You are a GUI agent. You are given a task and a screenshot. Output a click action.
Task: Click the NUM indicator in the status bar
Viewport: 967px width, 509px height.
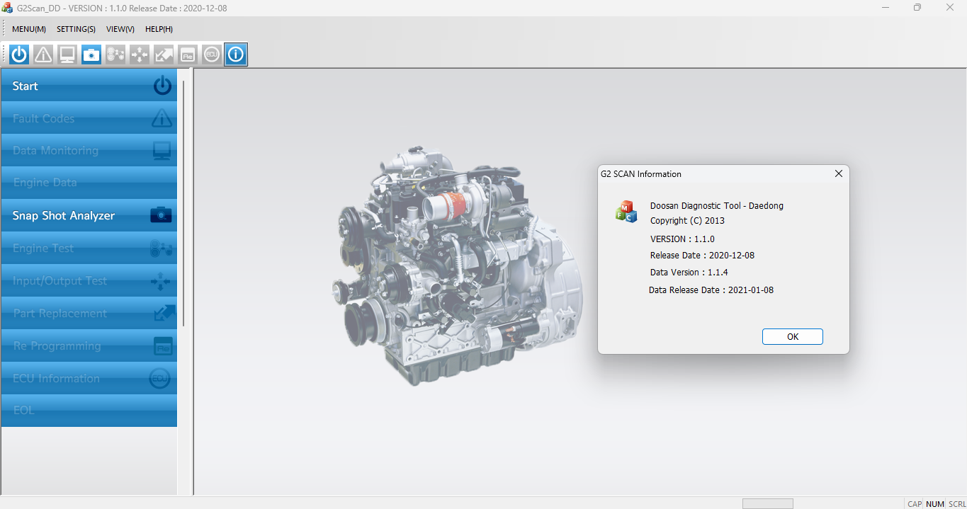pyautogui.click(x=935, y=504)
